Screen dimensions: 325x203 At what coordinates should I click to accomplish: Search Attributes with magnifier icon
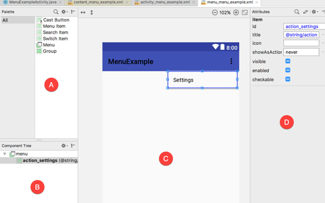click(297, 12)
